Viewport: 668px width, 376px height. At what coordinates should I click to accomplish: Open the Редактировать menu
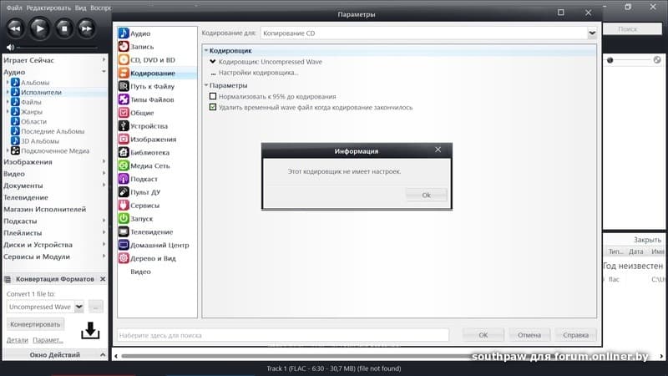click(x=48, y=8)
